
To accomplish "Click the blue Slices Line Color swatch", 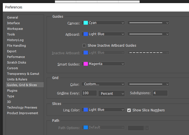I will coord(86,110).
